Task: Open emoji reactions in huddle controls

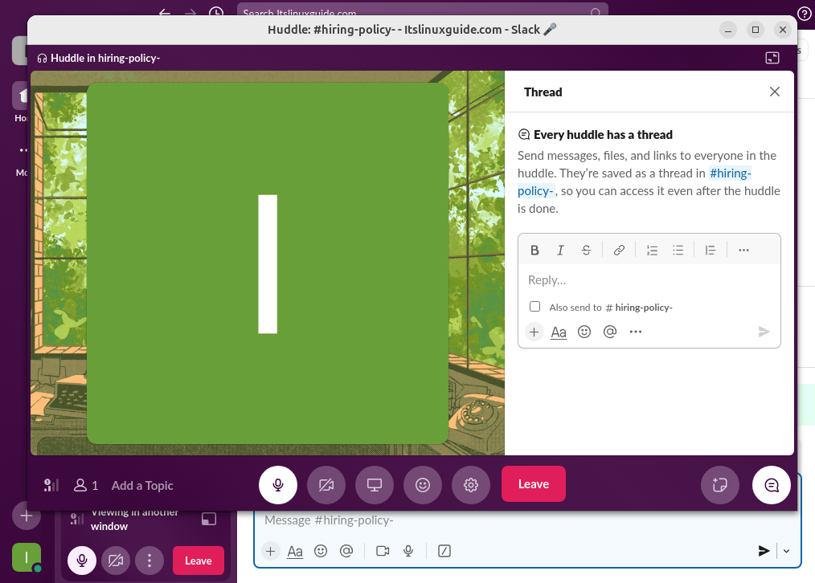Action: [x=423, y=485]
